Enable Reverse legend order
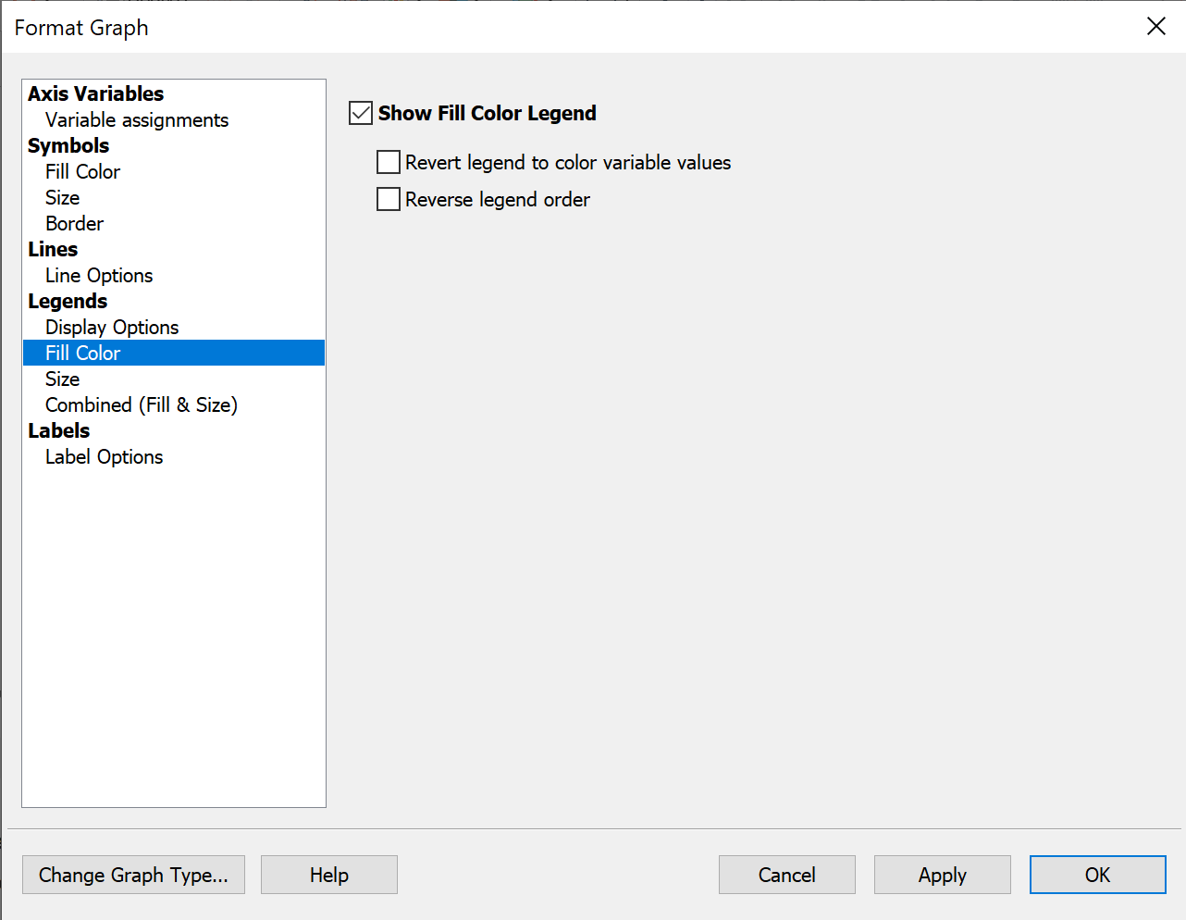Viewport: 1186px width, 920px height. click(x=388, y=199)
